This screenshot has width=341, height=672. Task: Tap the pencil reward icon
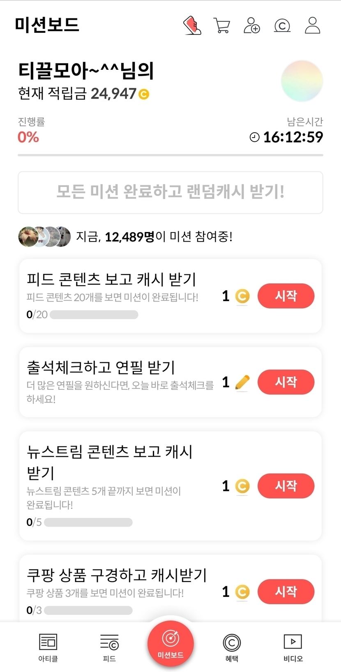[x=242, y=382]
